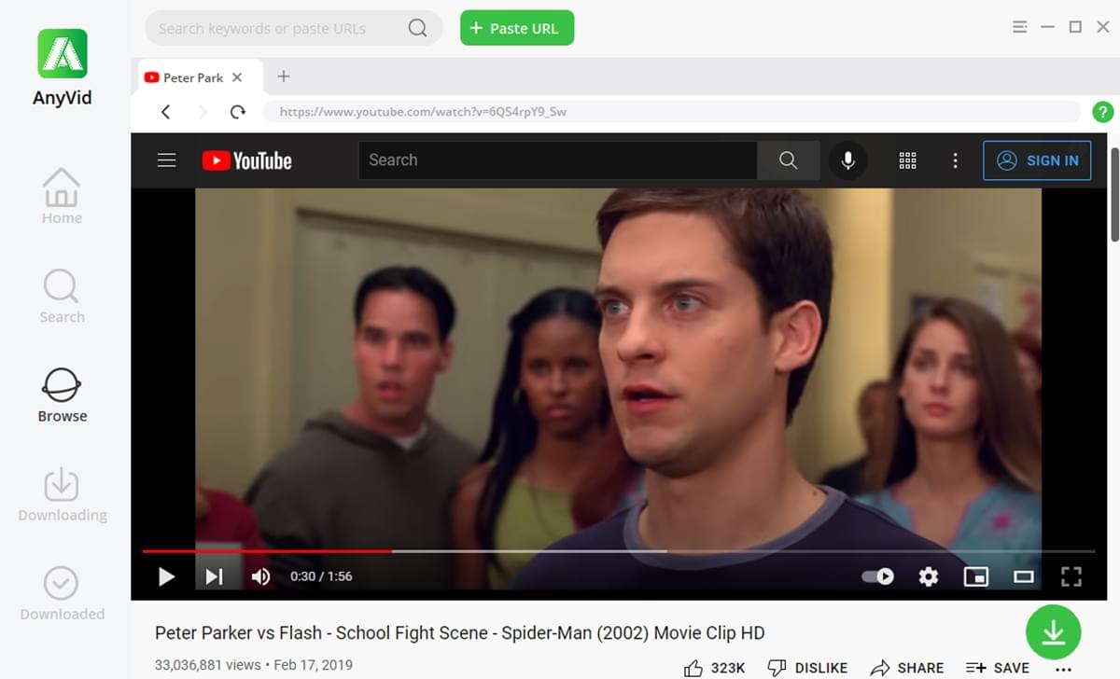Play the video
This screenshot has height=679, width=1120.
(166, 576)
